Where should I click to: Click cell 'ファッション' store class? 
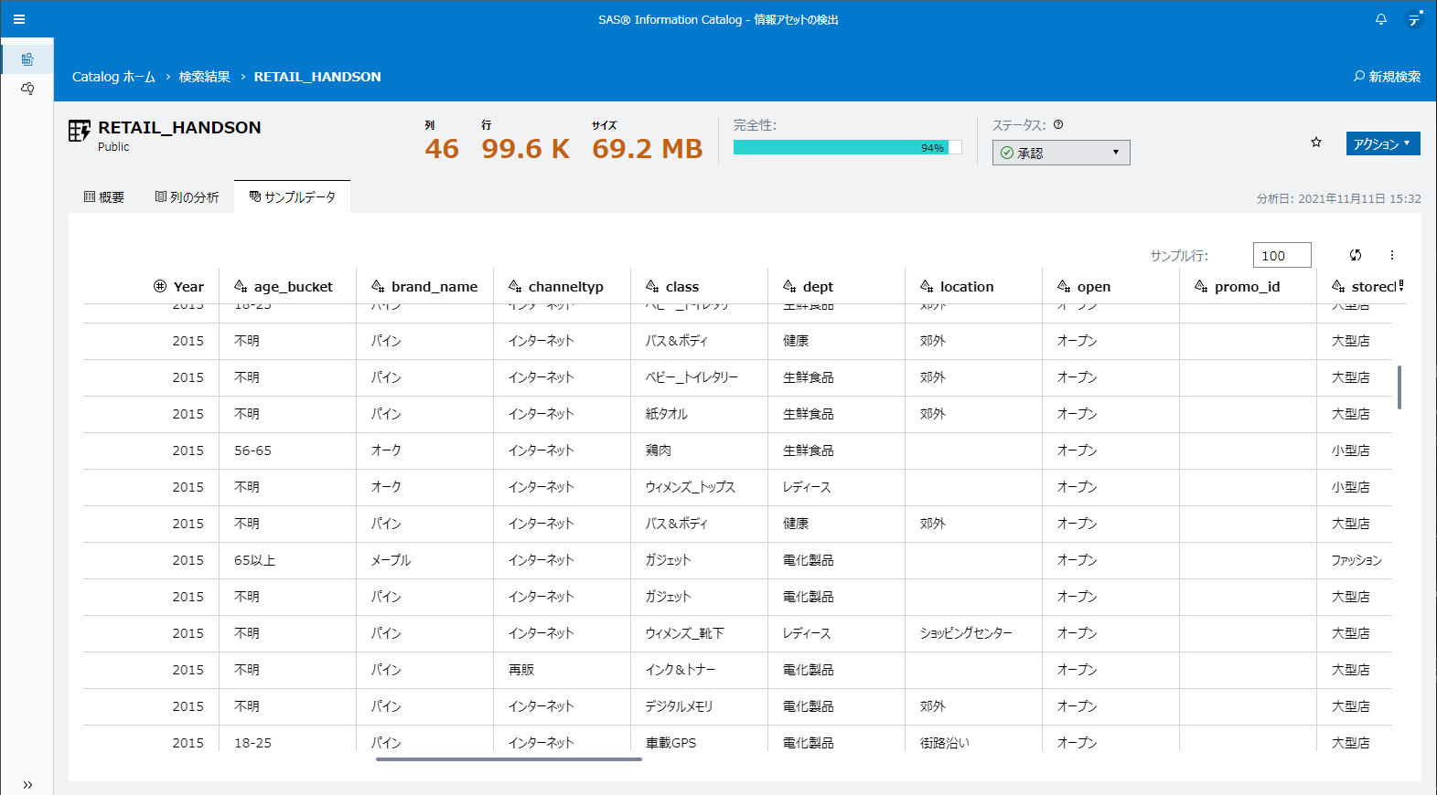1357,560
